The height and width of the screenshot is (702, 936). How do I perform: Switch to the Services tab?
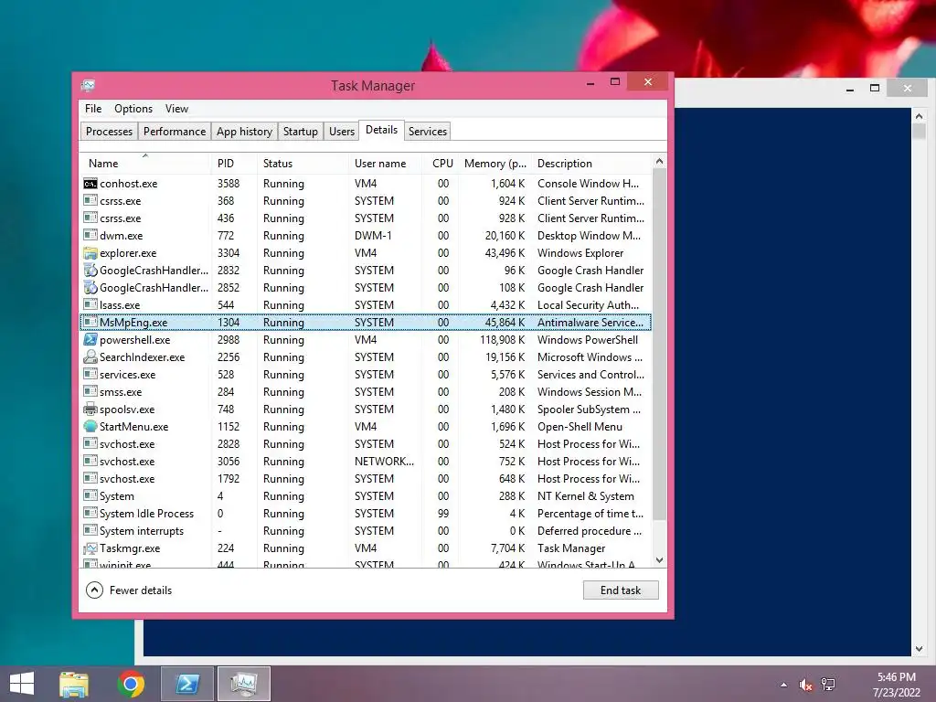coord(428,132)
